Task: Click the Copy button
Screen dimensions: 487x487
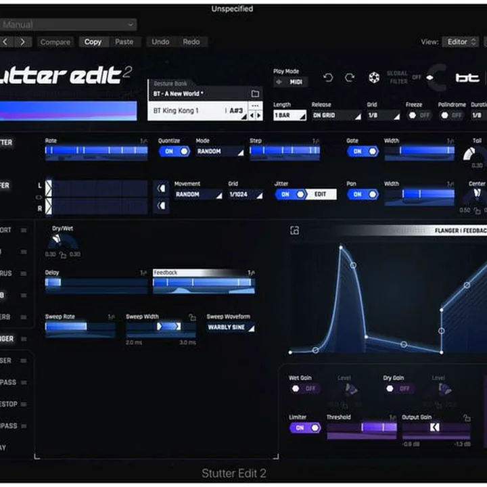Action: click(93, 42)
